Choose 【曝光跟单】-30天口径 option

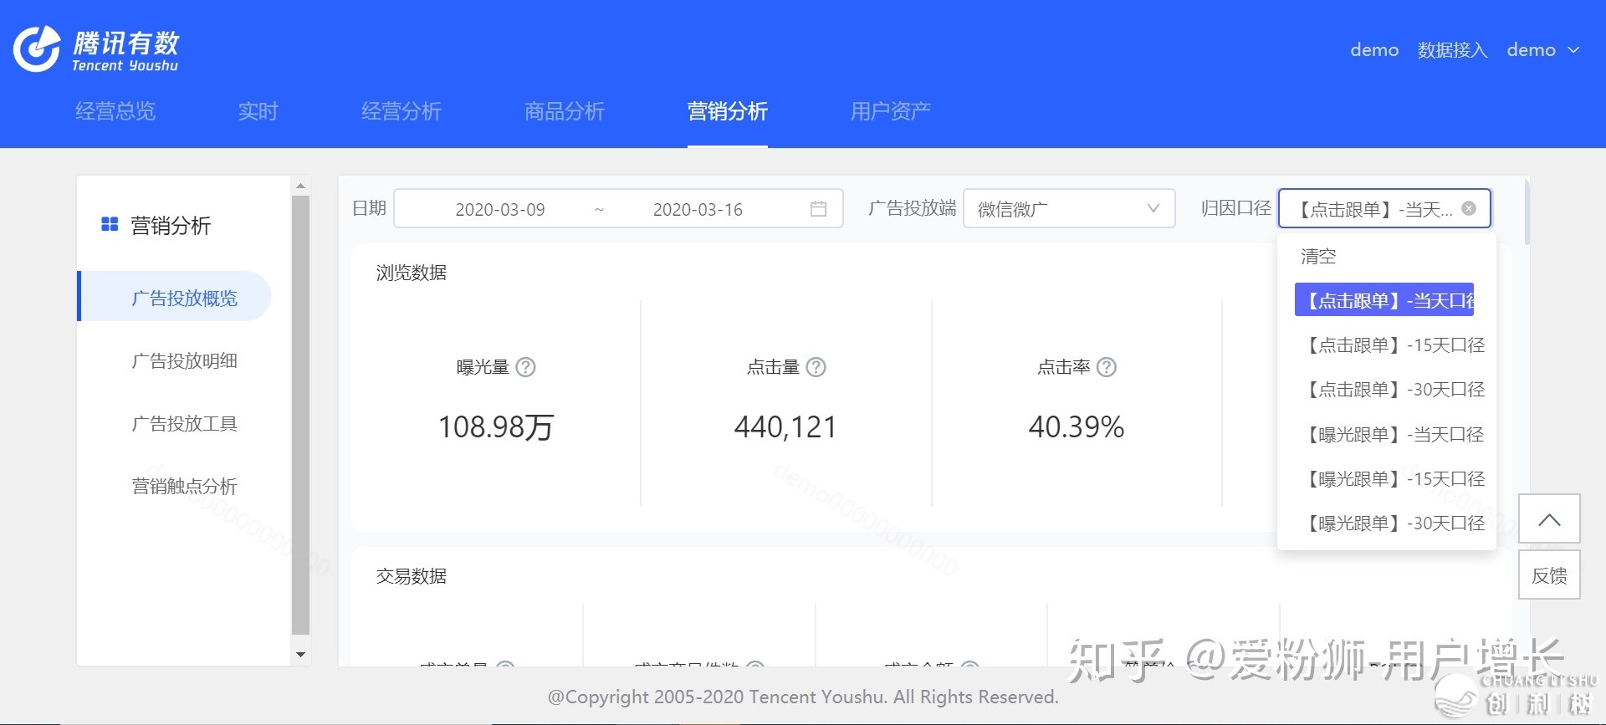click(1394, 523)
